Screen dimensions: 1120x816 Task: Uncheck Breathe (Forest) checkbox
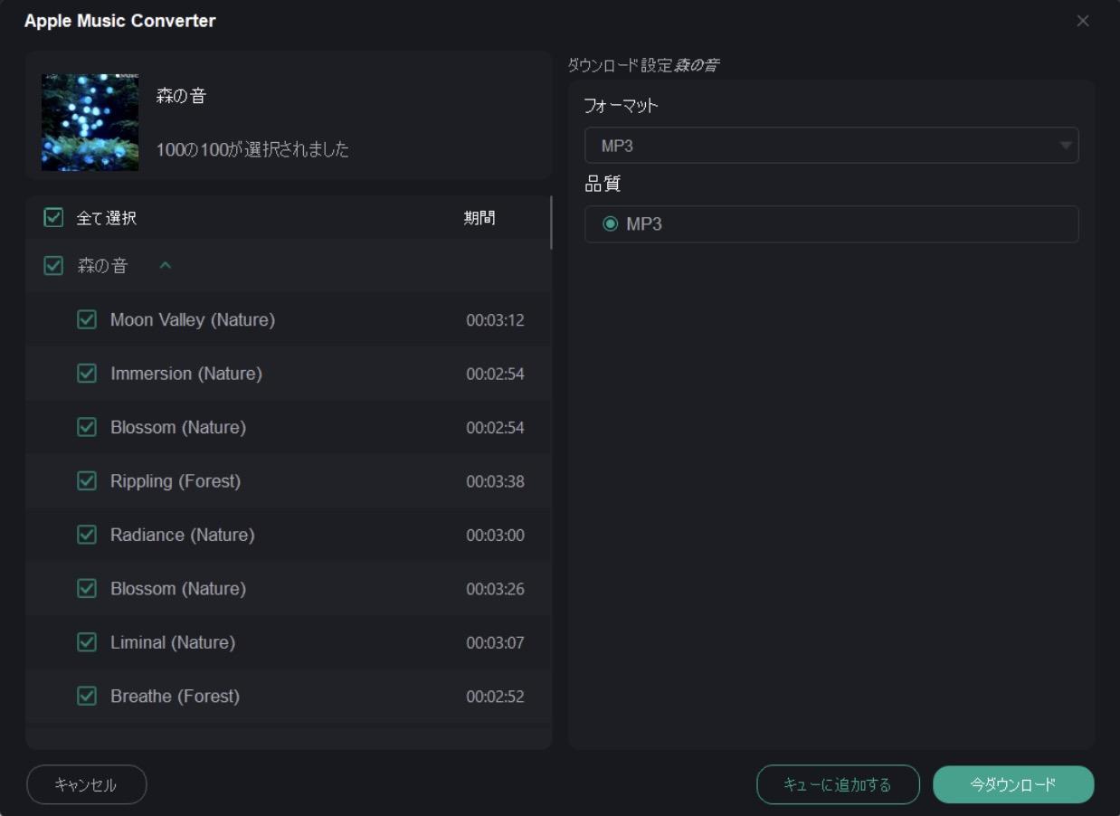click(87, 697)
